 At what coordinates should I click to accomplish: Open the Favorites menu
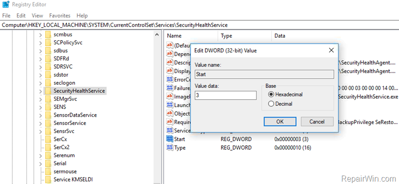coord(60,15)
